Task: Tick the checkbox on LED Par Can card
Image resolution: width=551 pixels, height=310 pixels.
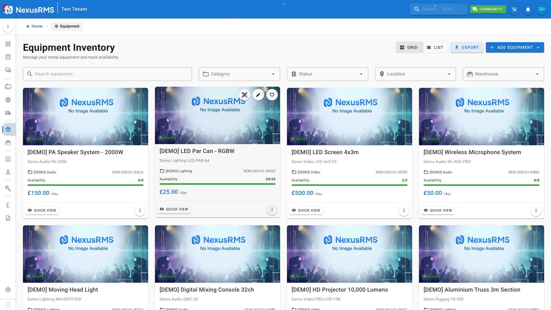Action: [163, 97]
